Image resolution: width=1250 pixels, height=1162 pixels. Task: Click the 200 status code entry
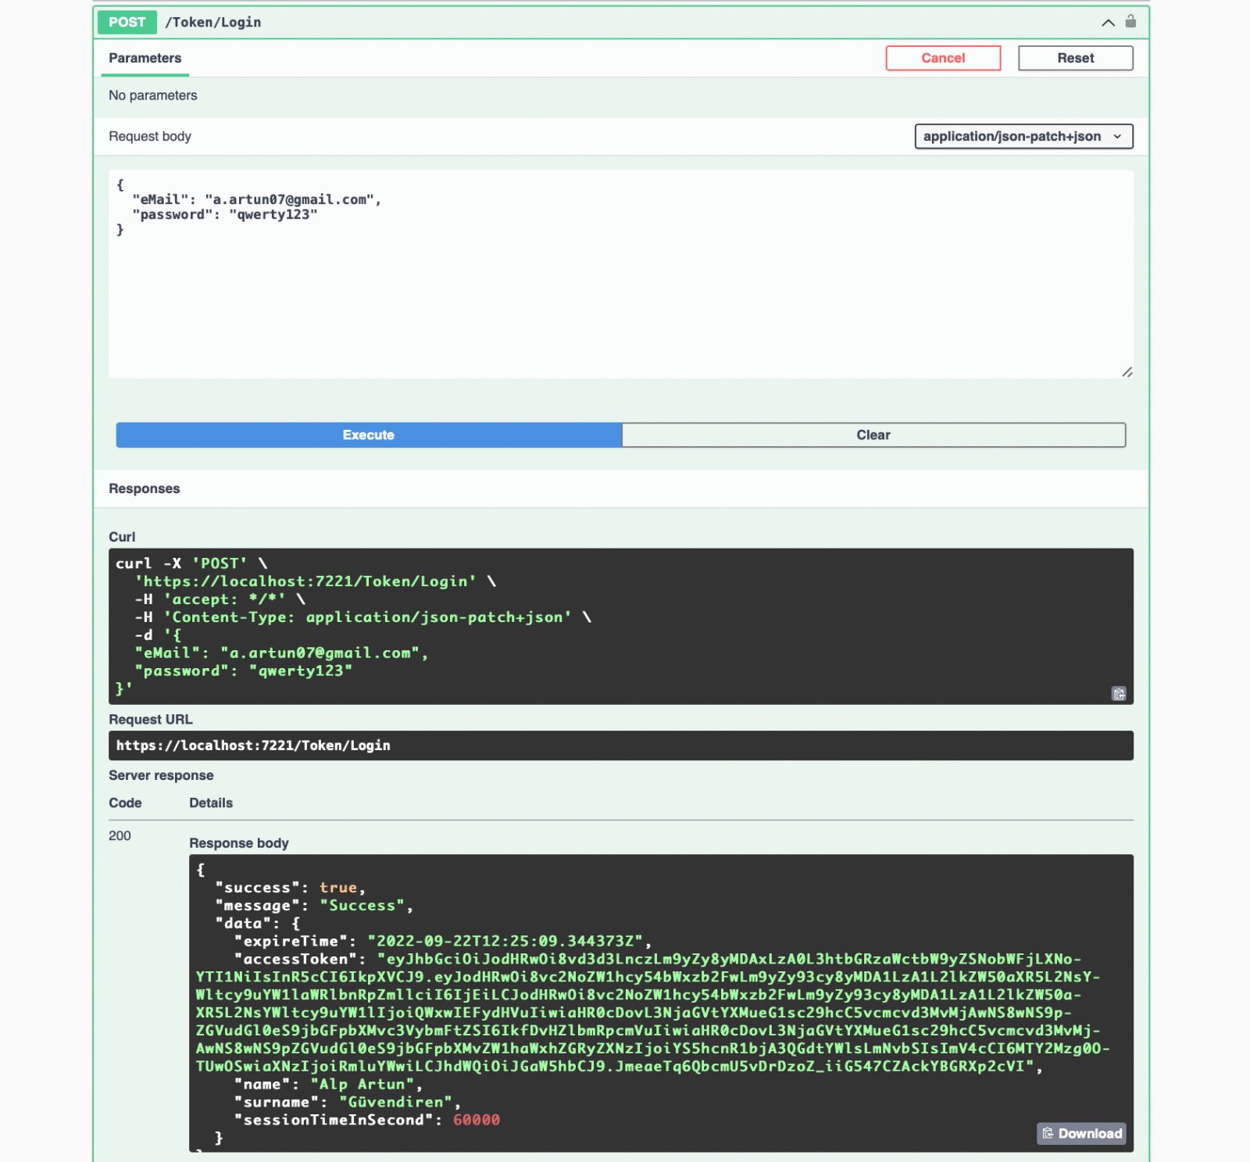click(120, 835)
